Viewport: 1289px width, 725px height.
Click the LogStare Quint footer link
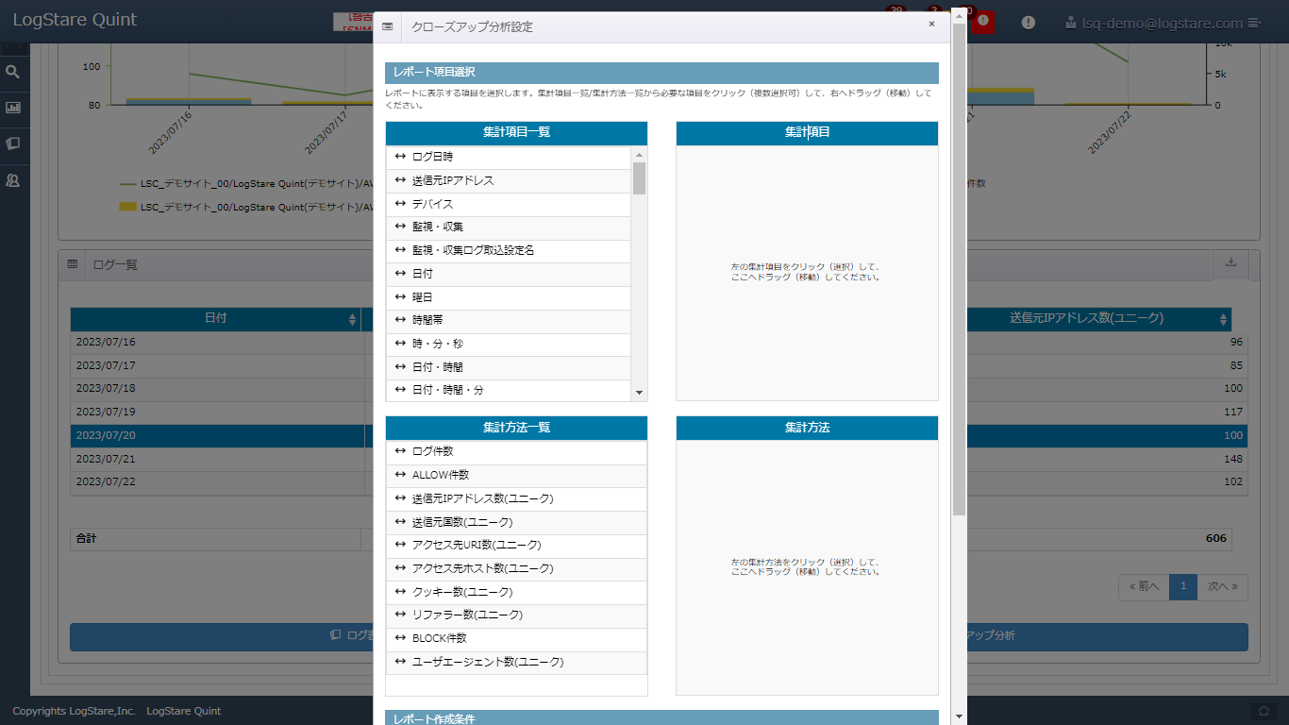[184, 711]
